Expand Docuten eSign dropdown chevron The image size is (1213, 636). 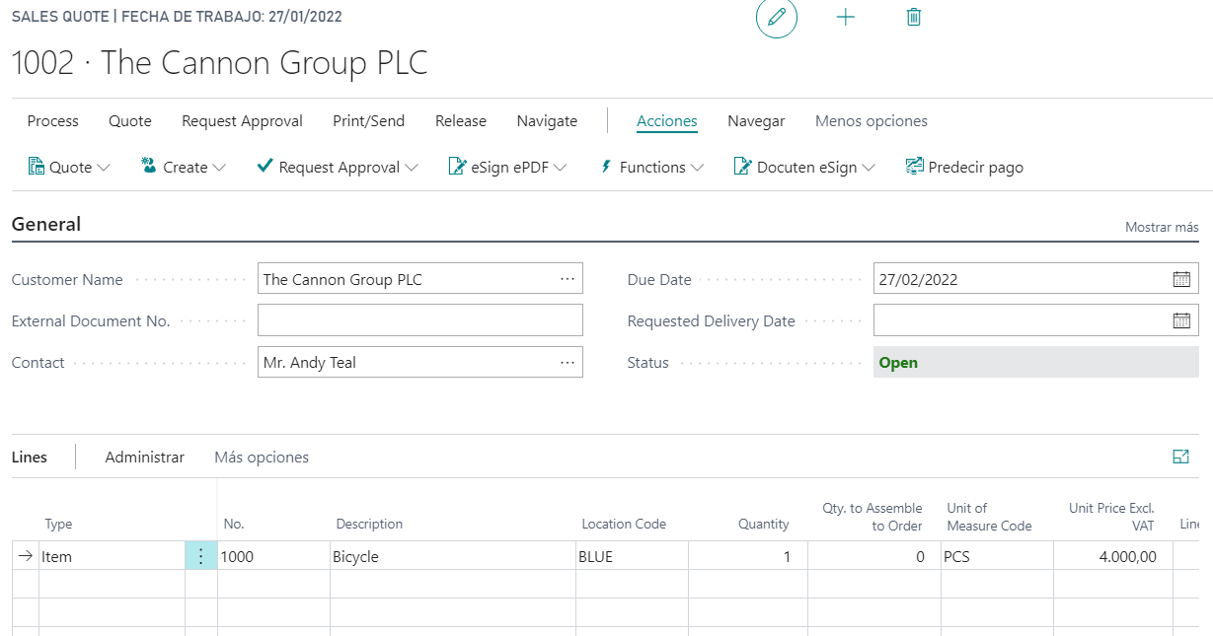coord(869,168)
